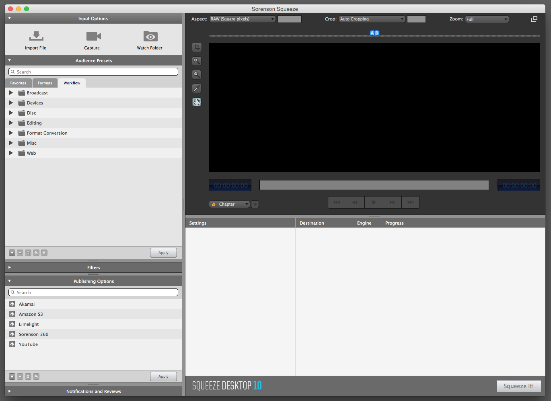Expand the Editing folder

pyautogui.click(x=11, y=123)
